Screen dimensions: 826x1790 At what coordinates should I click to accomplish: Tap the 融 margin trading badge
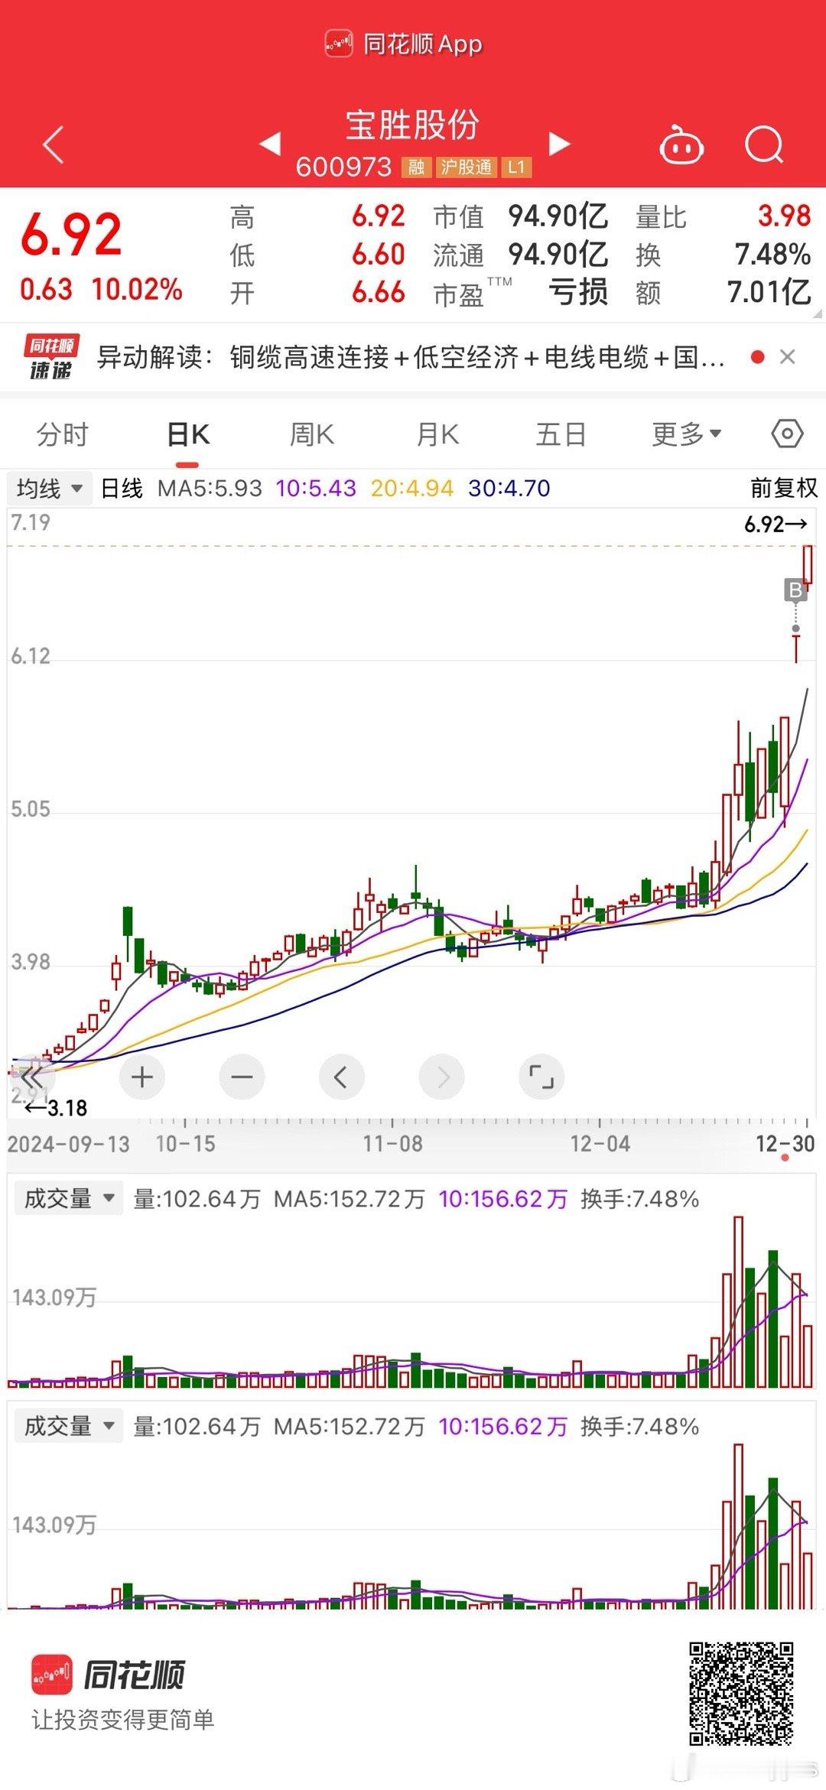tap(416, 167)
